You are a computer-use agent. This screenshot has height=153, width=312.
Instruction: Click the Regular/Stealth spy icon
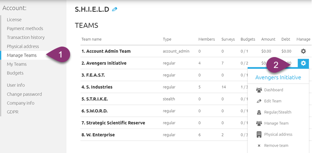(x=259, y=112)
